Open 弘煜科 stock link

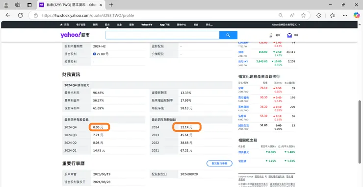pos(242,116)
